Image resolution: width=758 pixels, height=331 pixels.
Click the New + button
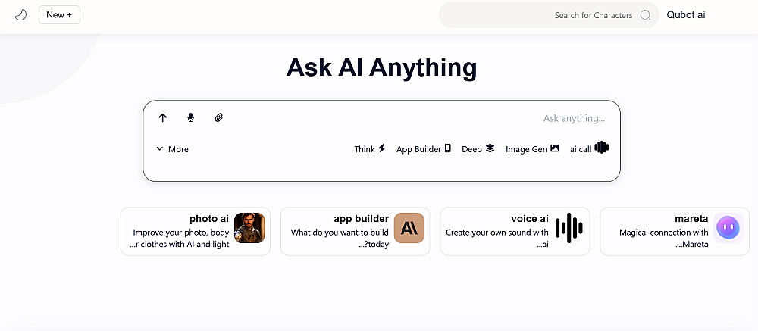(59, 14)
